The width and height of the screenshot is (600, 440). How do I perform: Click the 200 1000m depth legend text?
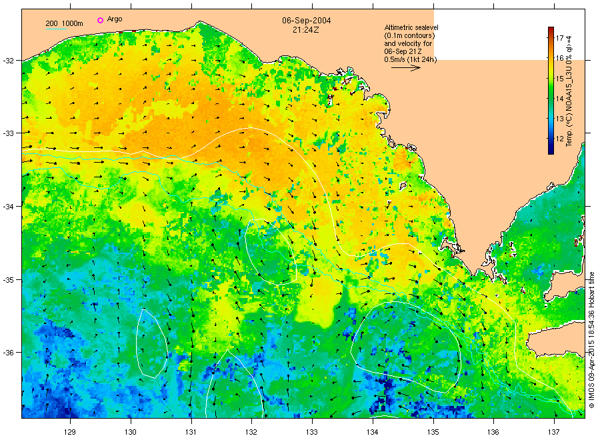(x=64, y=23)
